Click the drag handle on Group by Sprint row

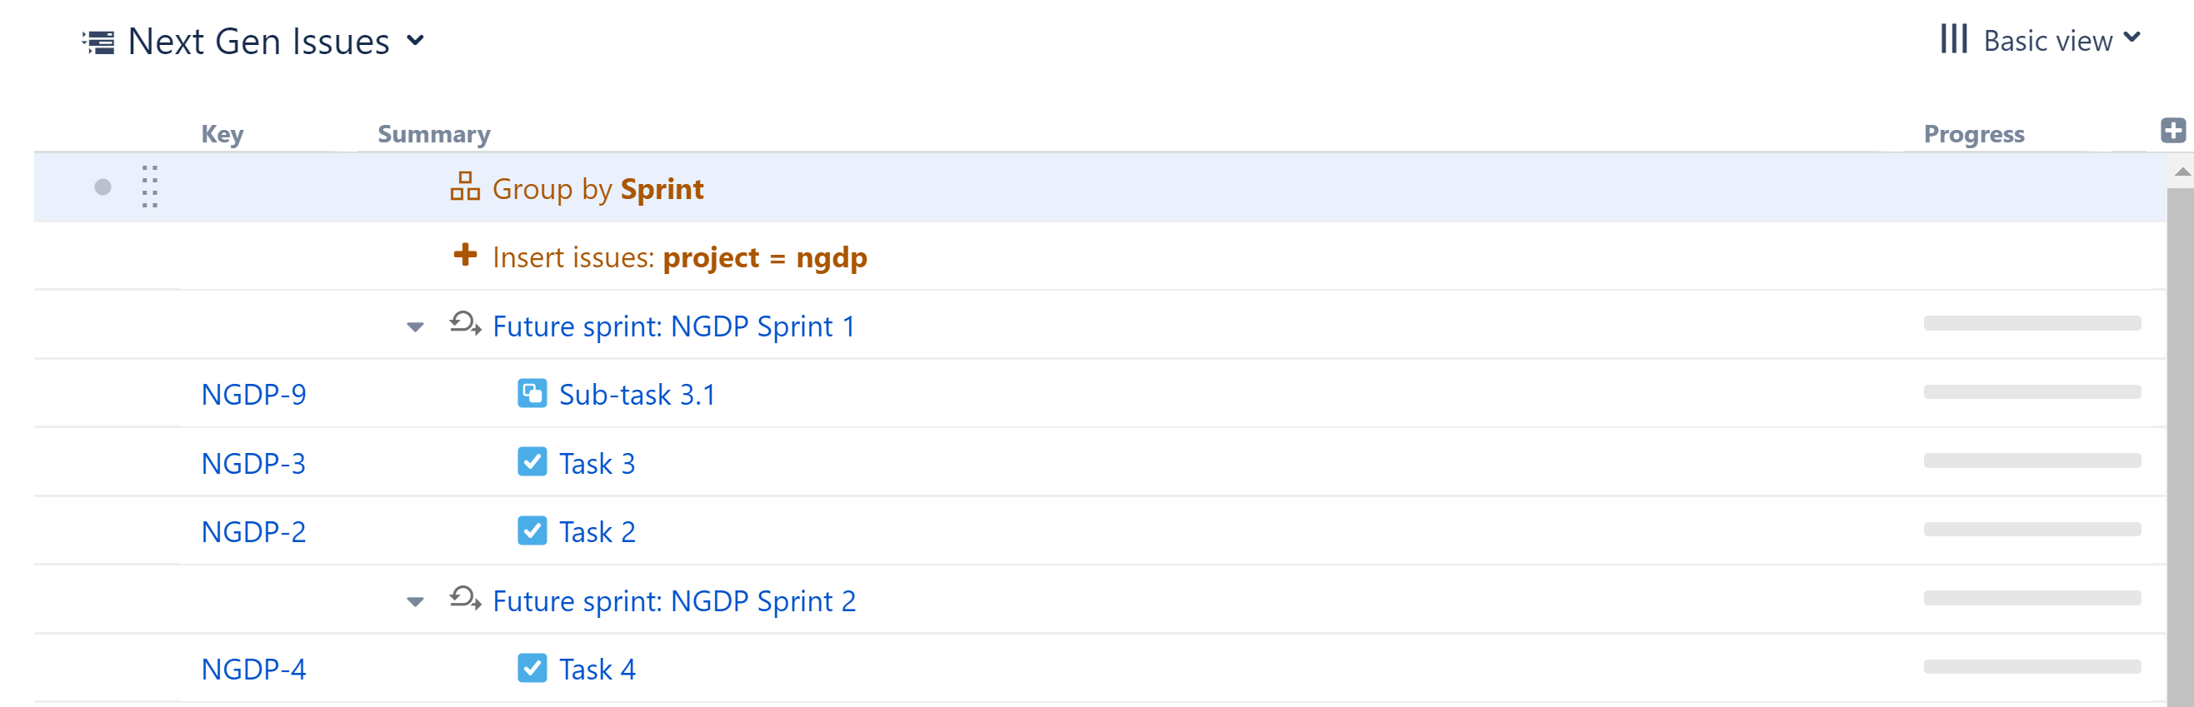tap(150, 187)
